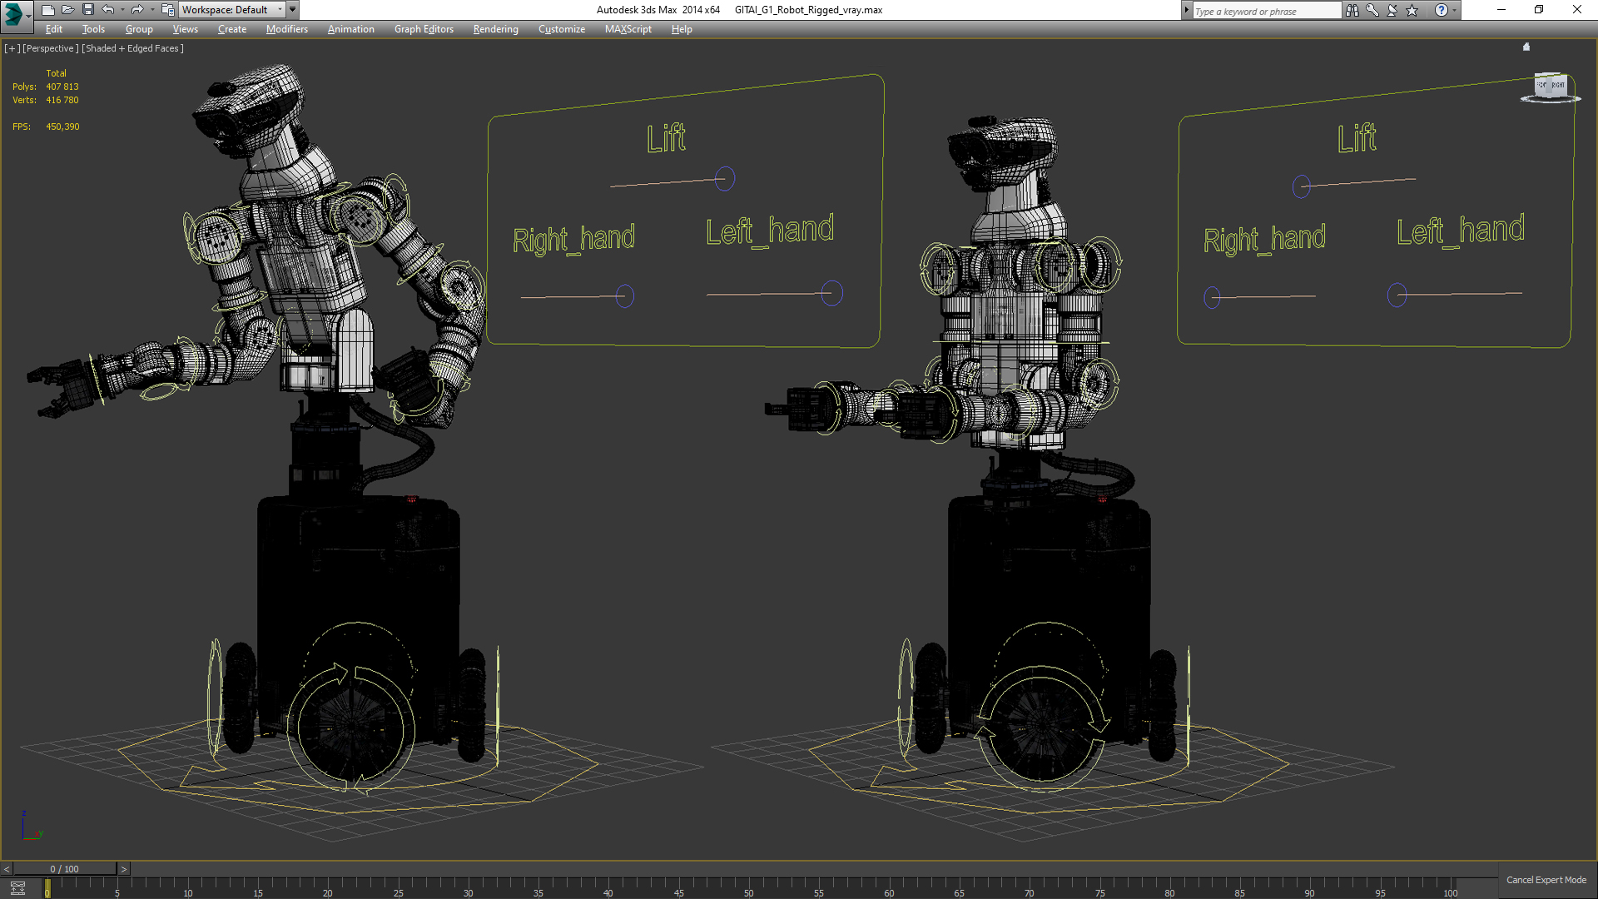Click Cancel Expert Mode button
The height and width of the screenshot is (899, 1598).
[1546, 880]
